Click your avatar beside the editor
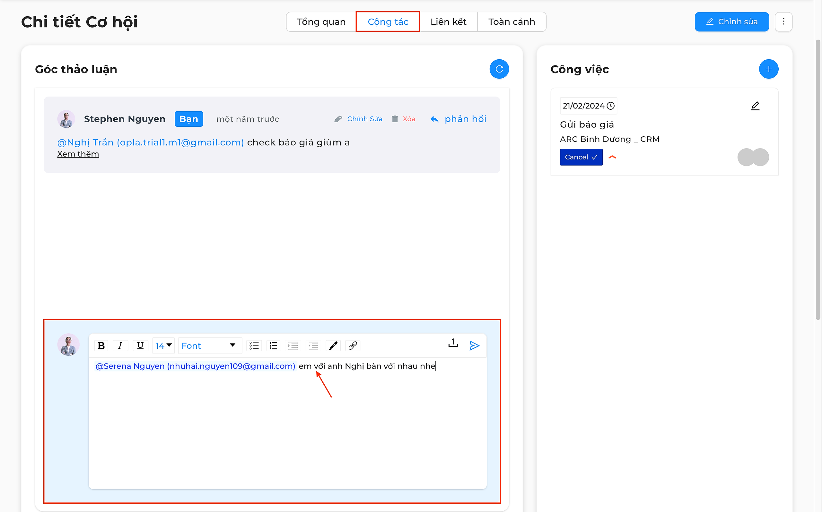Screen dimensions: 822x512 click(x=68, y=345)
